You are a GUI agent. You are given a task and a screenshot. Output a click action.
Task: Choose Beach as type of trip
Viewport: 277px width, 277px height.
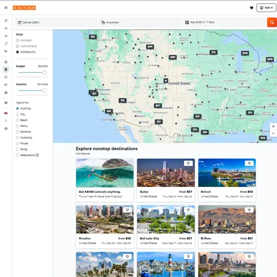pos(17,120)
